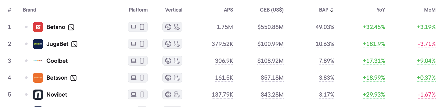Click the APS column header

[228, 10]
